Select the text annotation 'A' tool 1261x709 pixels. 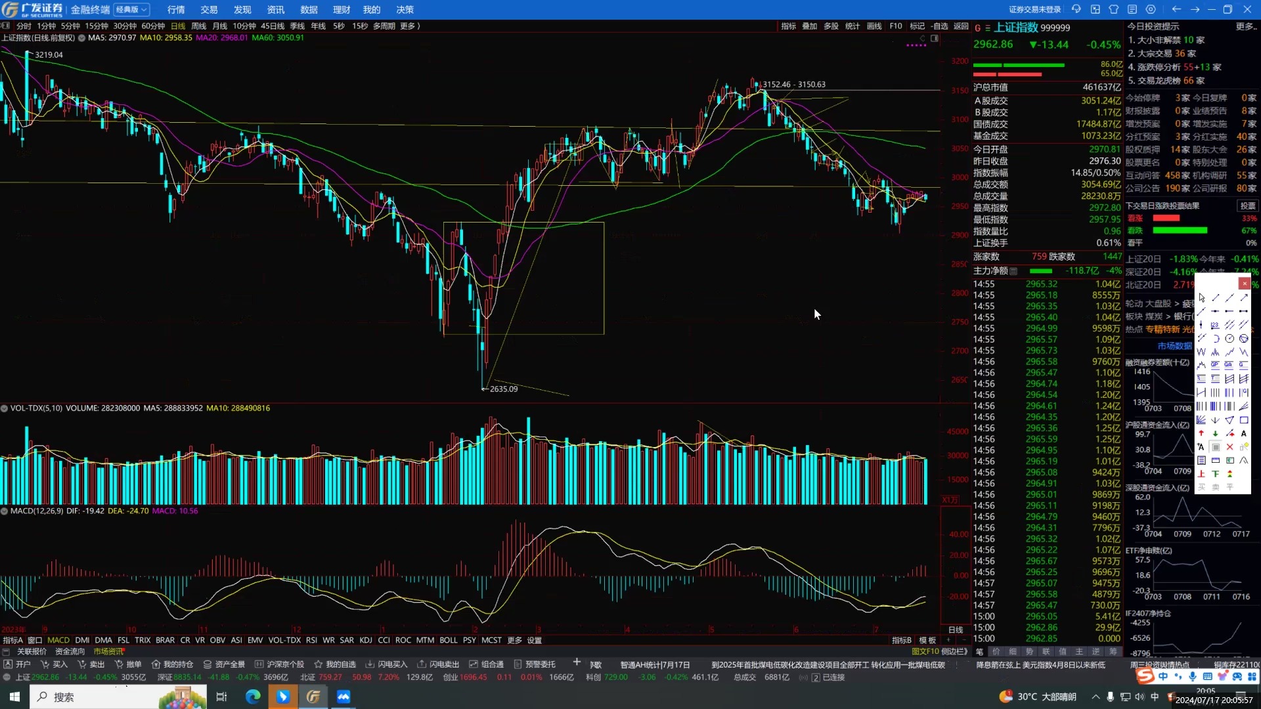(1244, 433)
